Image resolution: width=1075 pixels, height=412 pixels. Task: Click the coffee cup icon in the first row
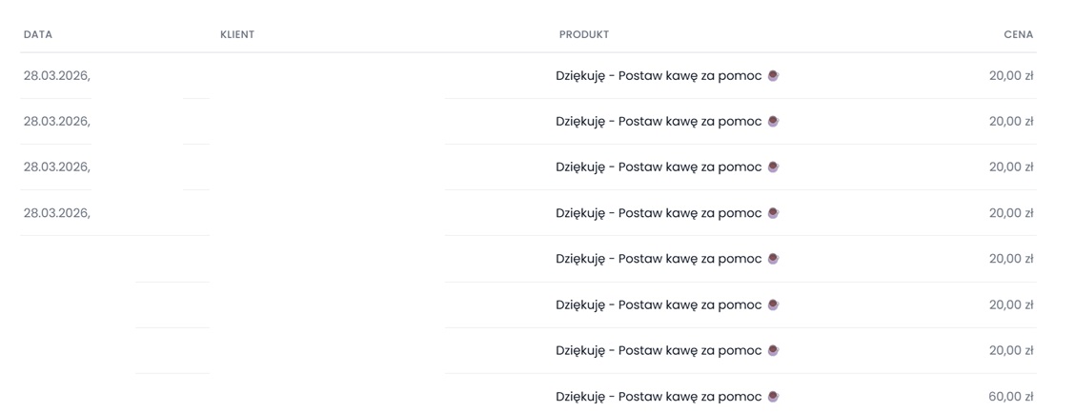pos(773,75)
